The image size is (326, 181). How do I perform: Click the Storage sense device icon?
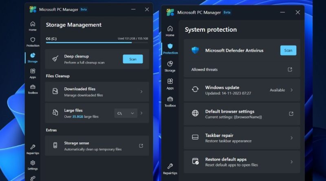click(x=55, y=145)
